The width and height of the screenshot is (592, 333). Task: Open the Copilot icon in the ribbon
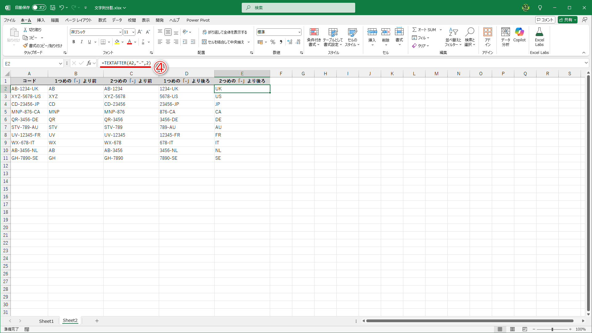click(x=519, y=32)
